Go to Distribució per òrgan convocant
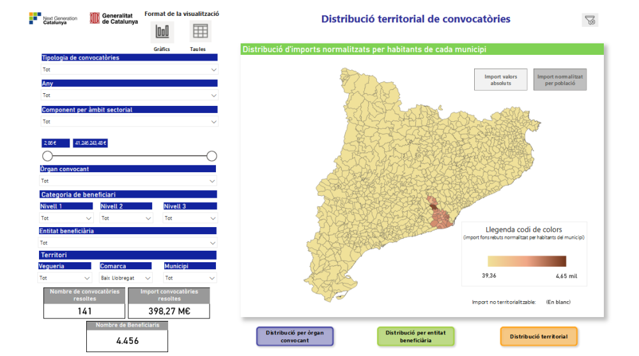The width and height of the screenshot is (639, 356). [295, 336]
